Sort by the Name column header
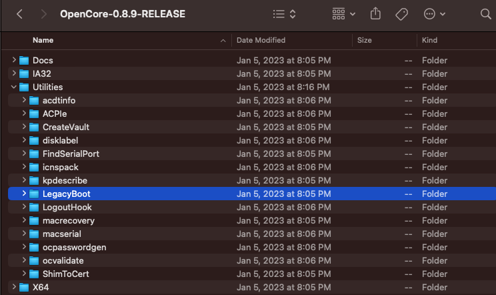 click(43, 40)
